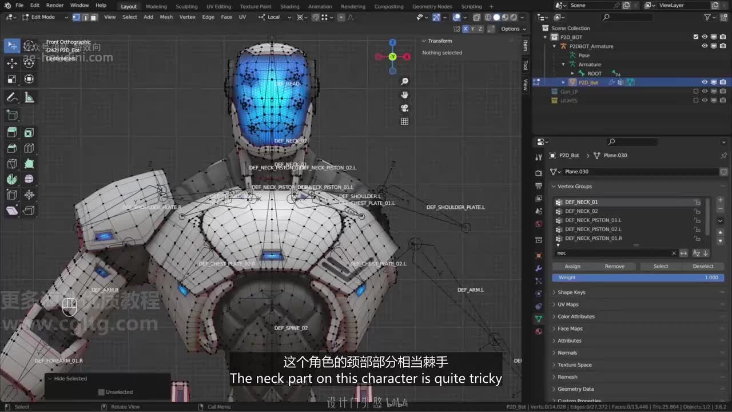The width and height of the screenshot is (732, 412).
Task: Select the Select Box tool
Action: tap(12, 46)
